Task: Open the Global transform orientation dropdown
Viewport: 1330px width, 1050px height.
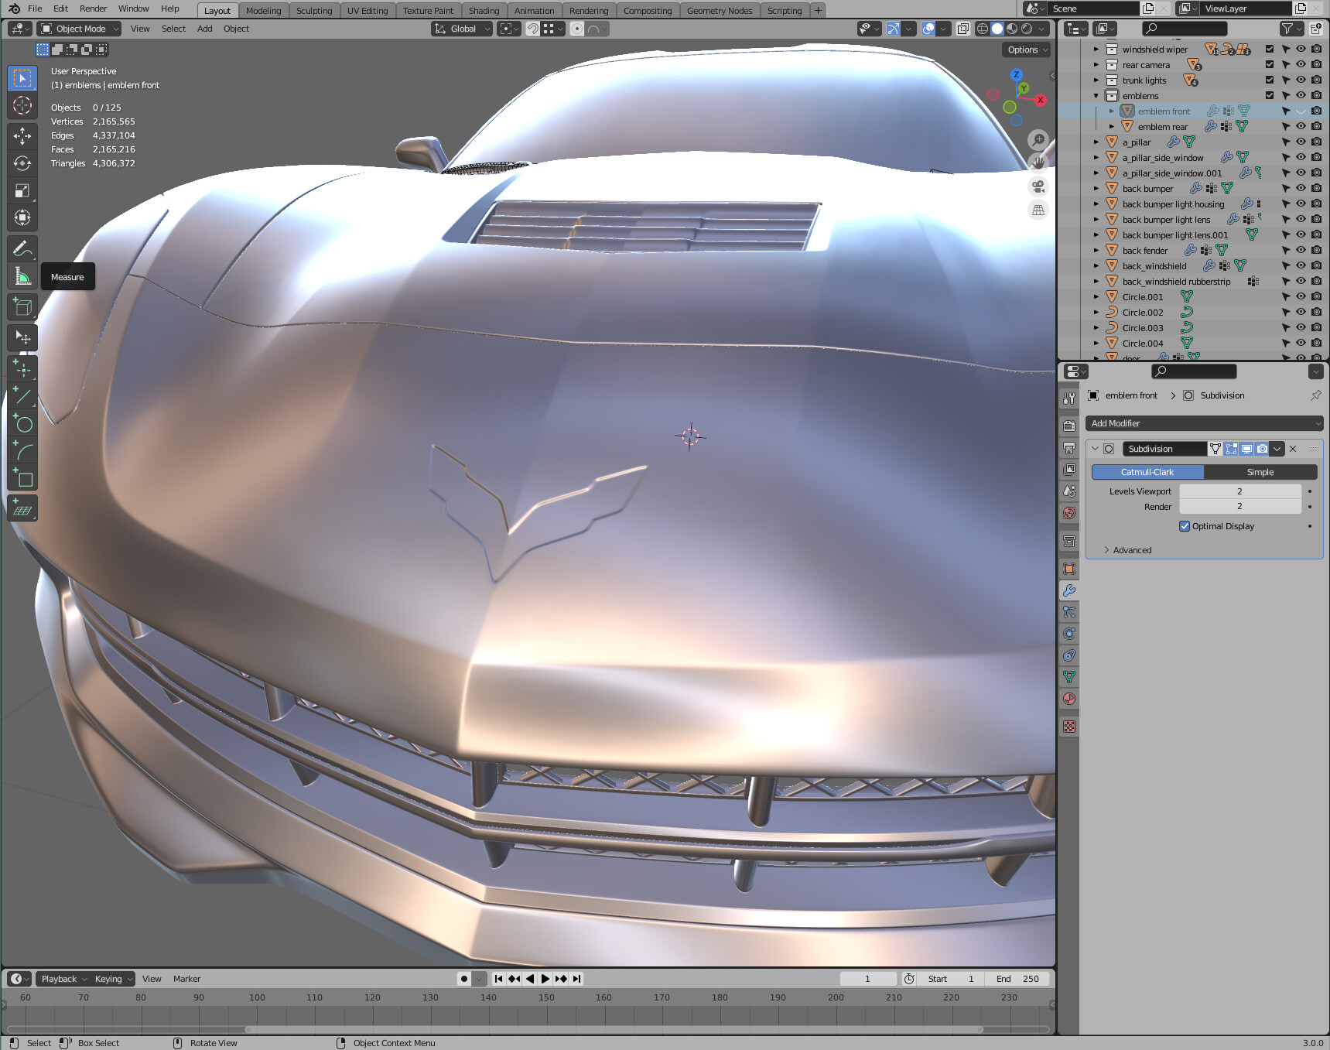Action: [462, 29]
